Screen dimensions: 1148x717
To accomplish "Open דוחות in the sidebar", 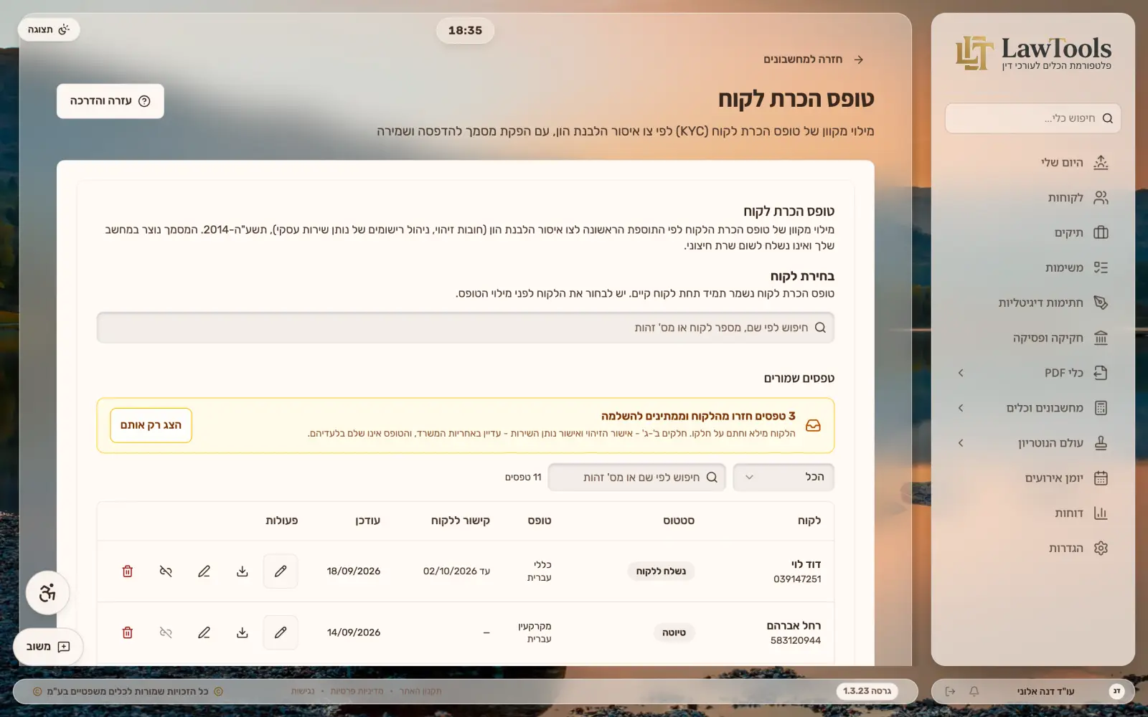I will (1033, 513).
